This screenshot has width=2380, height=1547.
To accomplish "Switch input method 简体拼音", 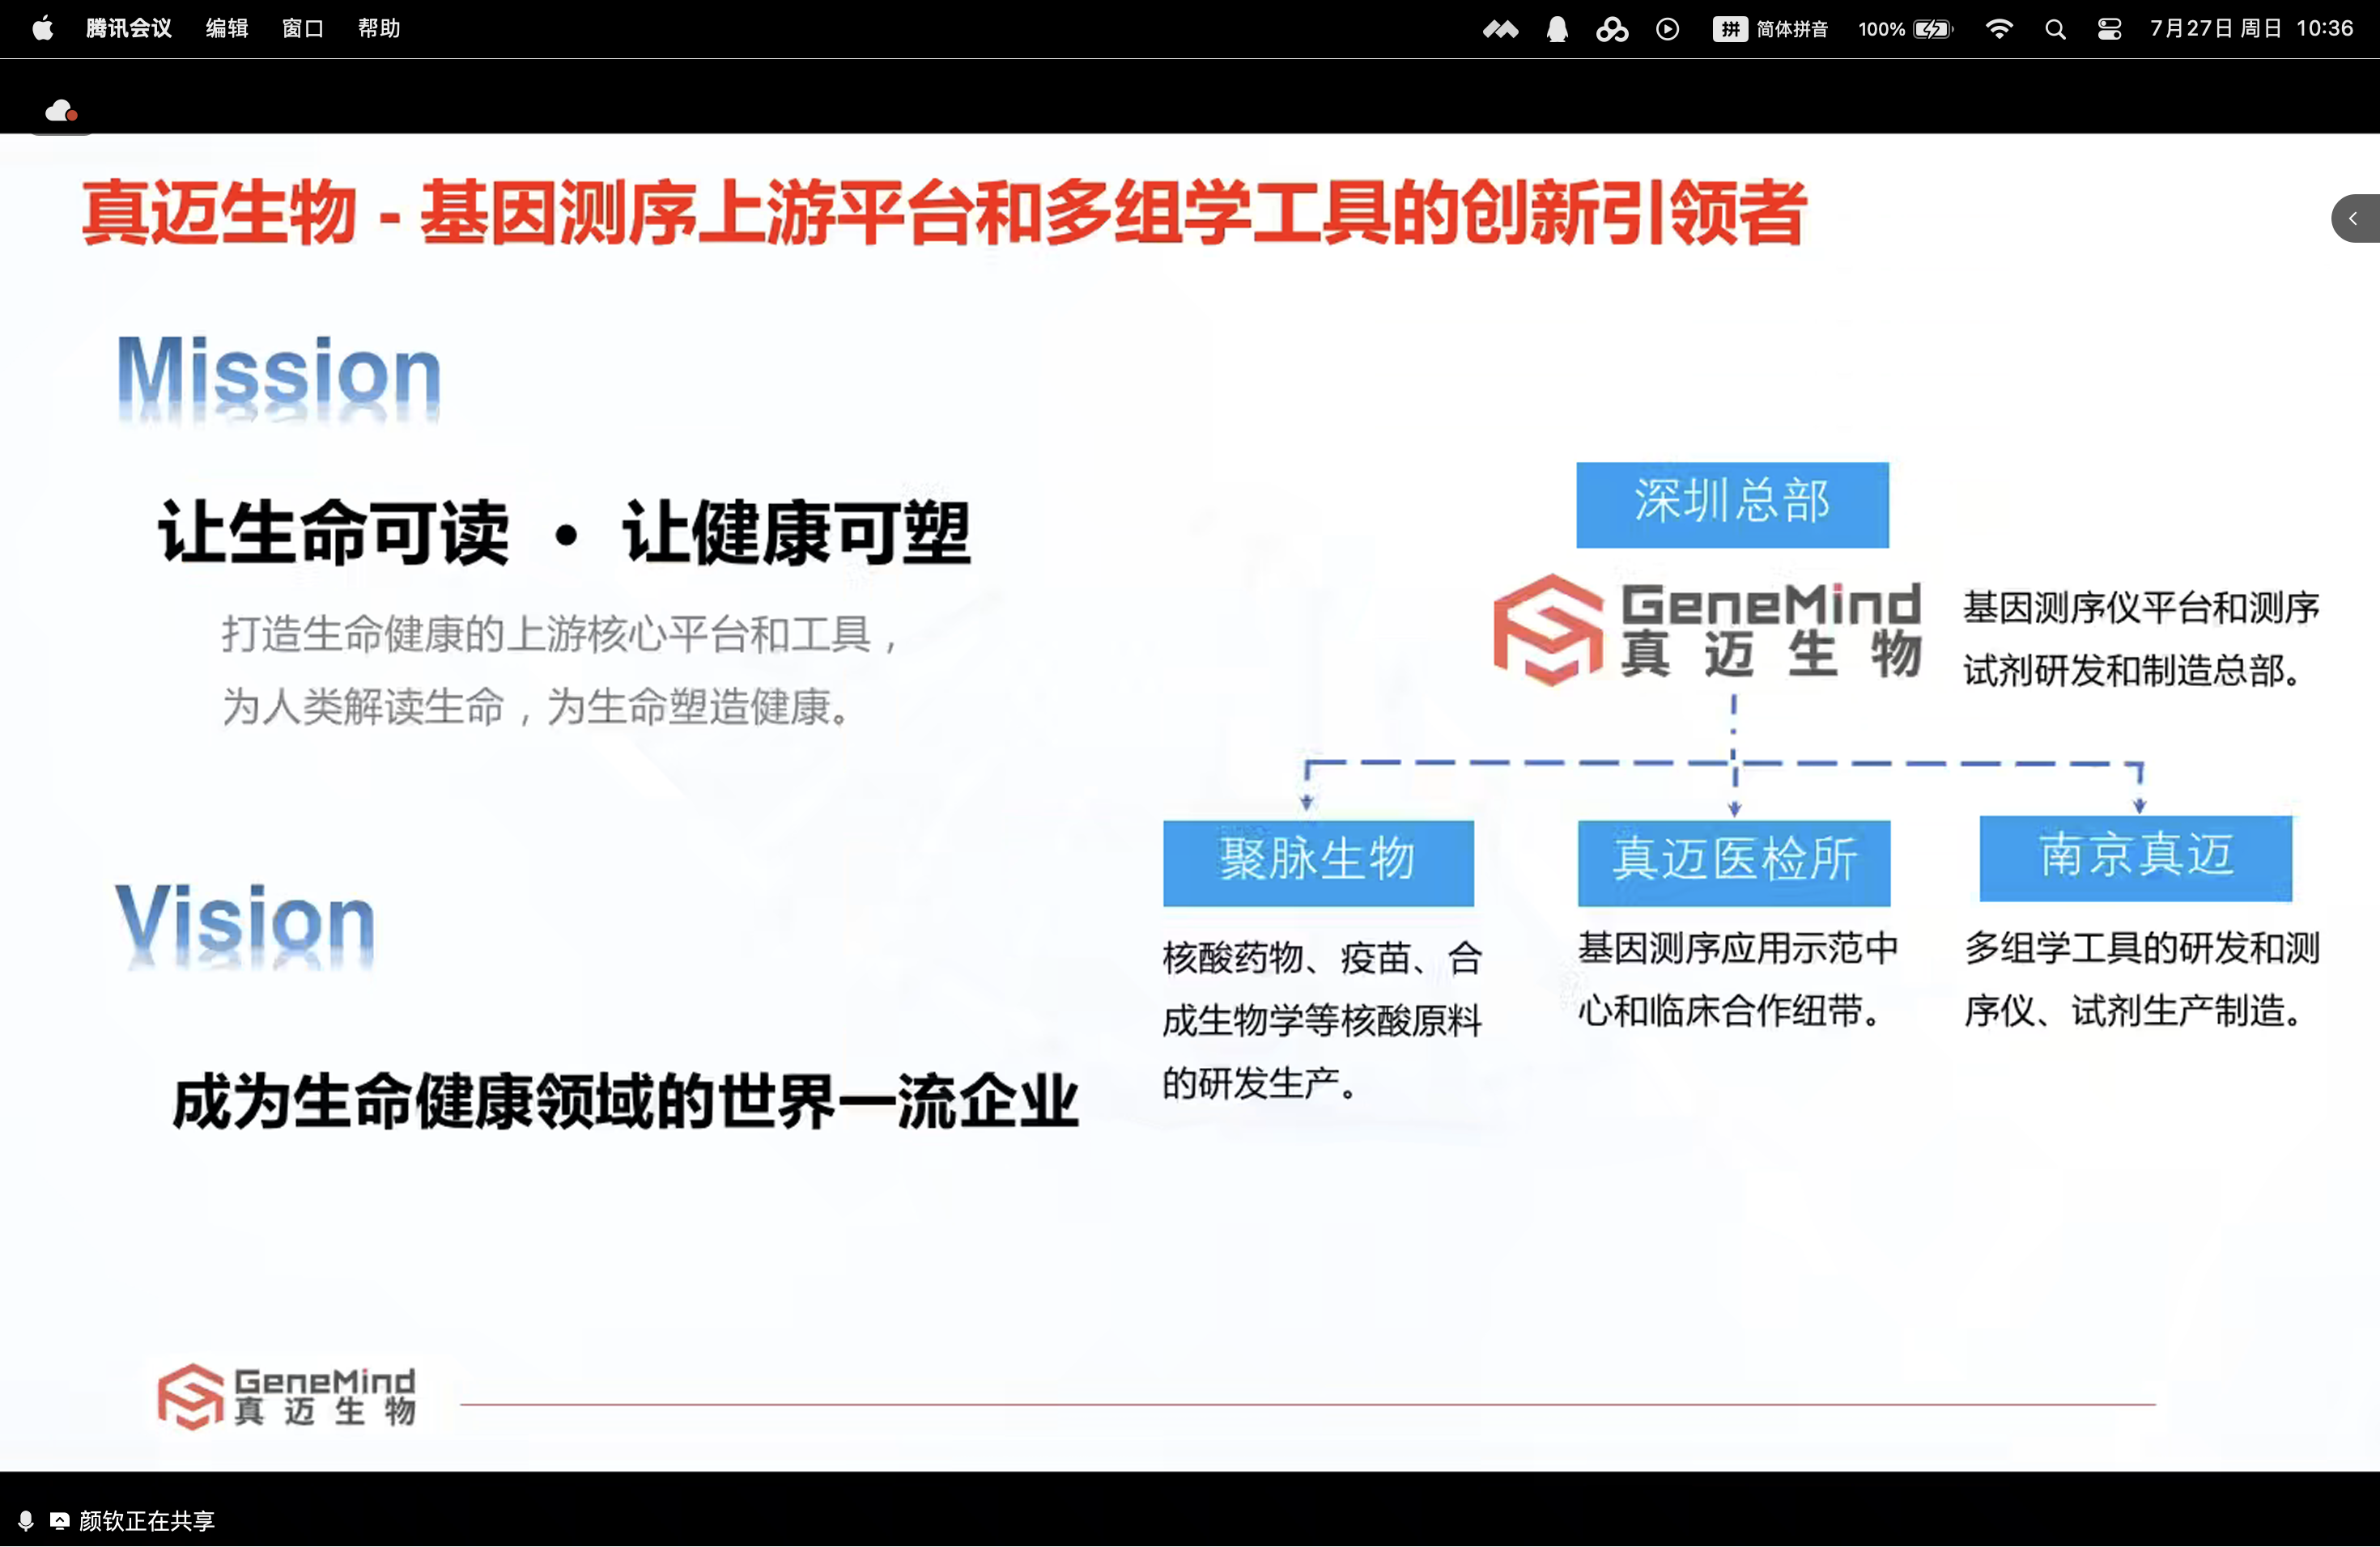I will 1771,29.
